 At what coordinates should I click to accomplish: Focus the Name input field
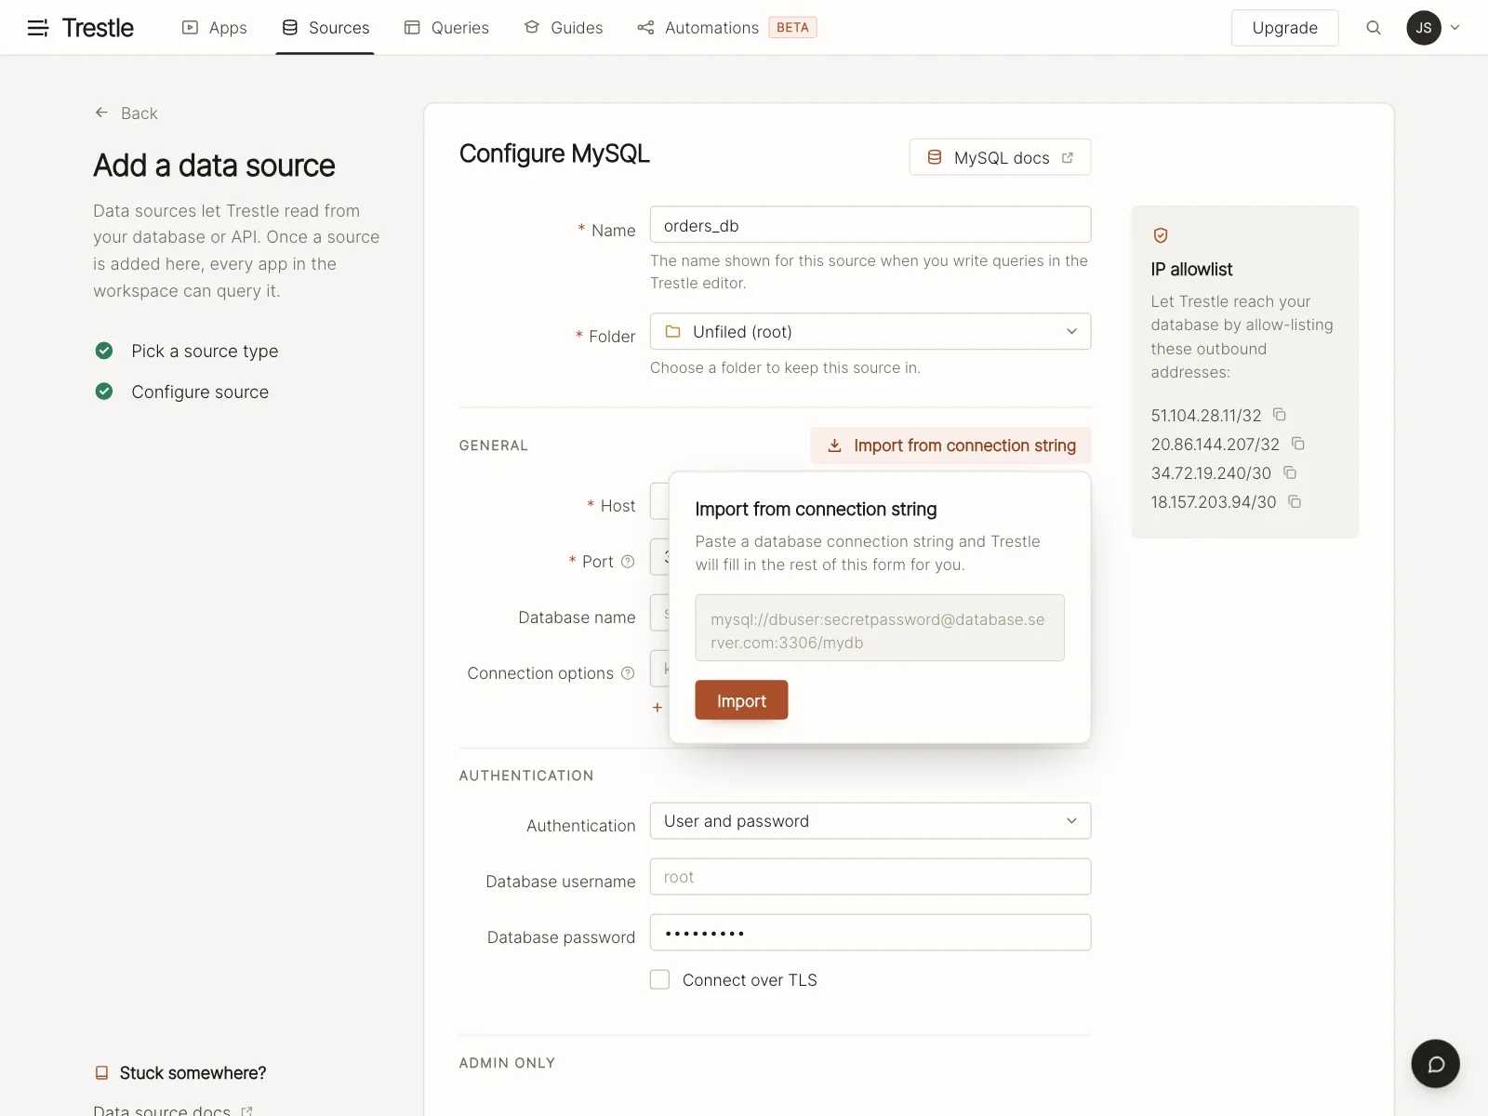pos(870,225)
